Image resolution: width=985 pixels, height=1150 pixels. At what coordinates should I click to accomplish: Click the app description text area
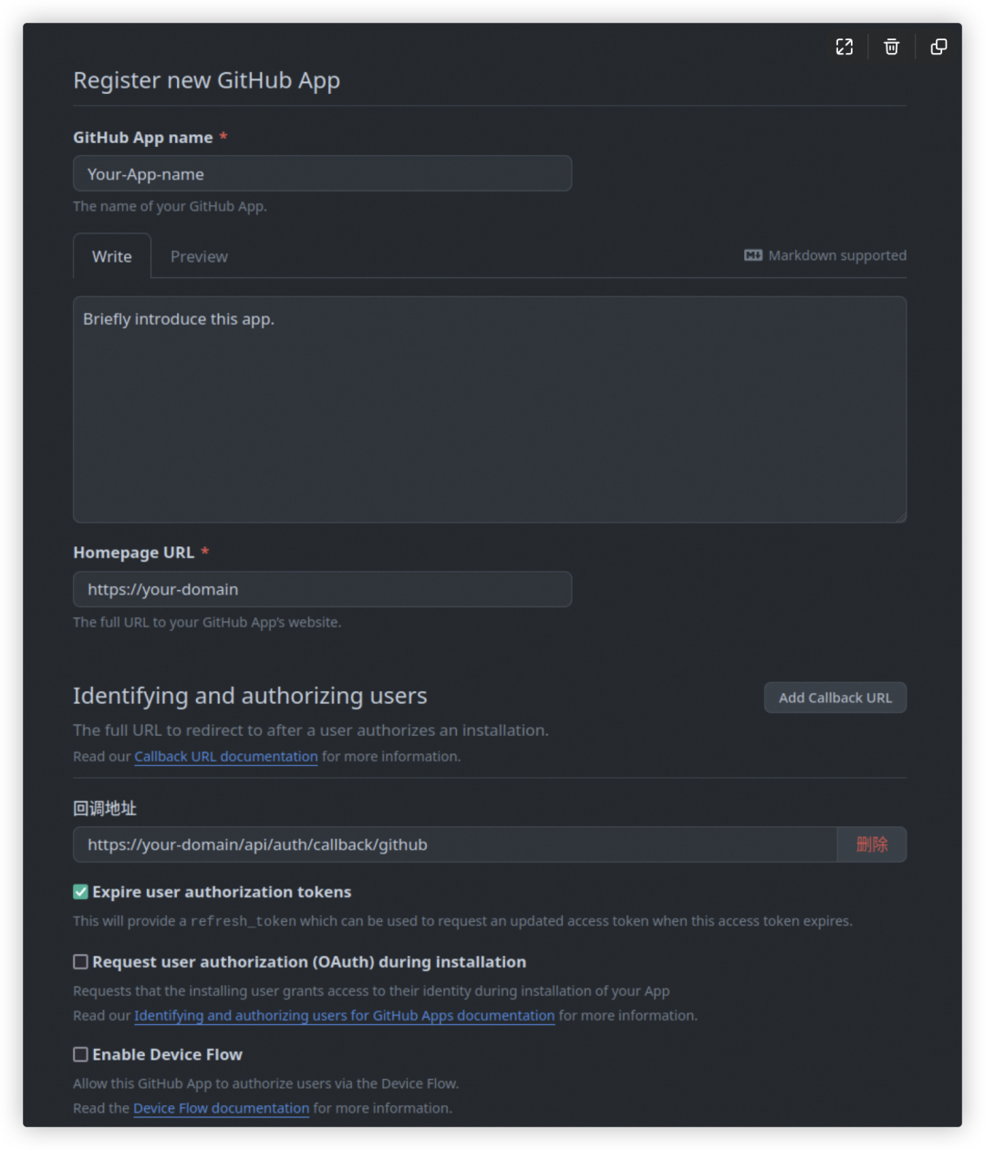[490, 409]
